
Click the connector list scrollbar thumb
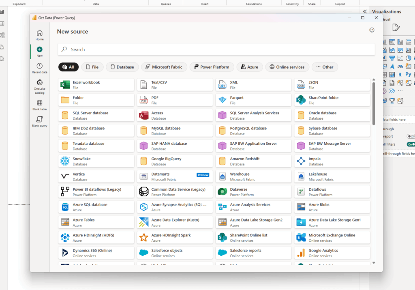pos(373,103)
